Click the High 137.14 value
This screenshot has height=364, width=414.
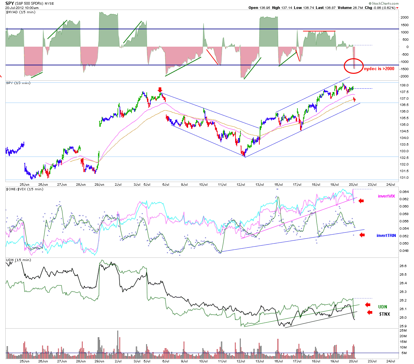coord(282,8)
